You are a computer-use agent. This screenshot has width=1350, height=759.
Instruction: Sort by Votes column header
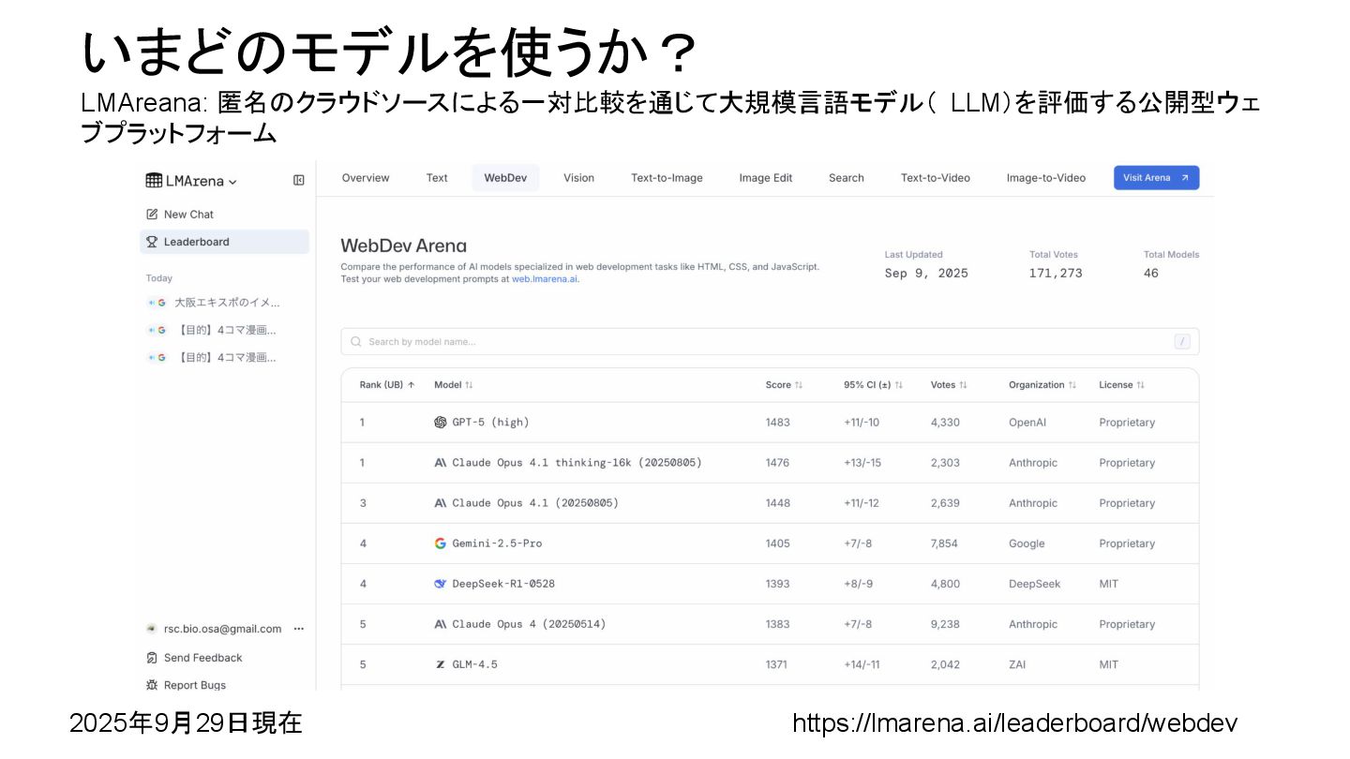click(x=949, y=385)
